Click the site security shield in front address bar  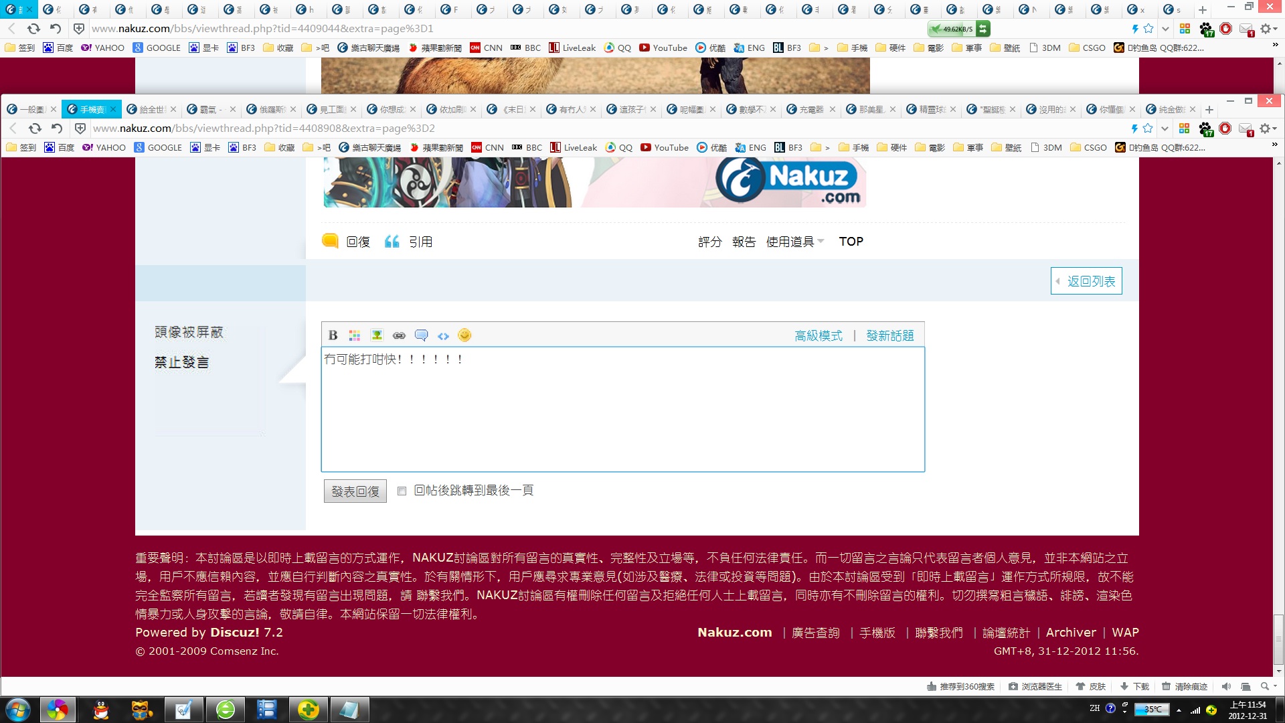(x=80, y=128)
